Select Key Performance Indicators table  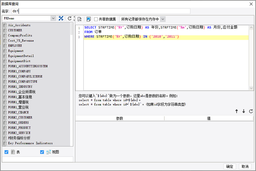[30, 143]
